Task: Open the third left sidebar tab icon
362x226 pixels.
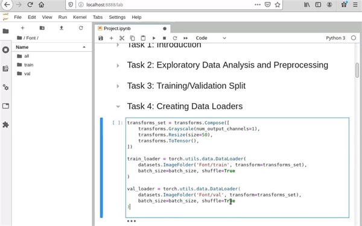Action: (5, 69)
